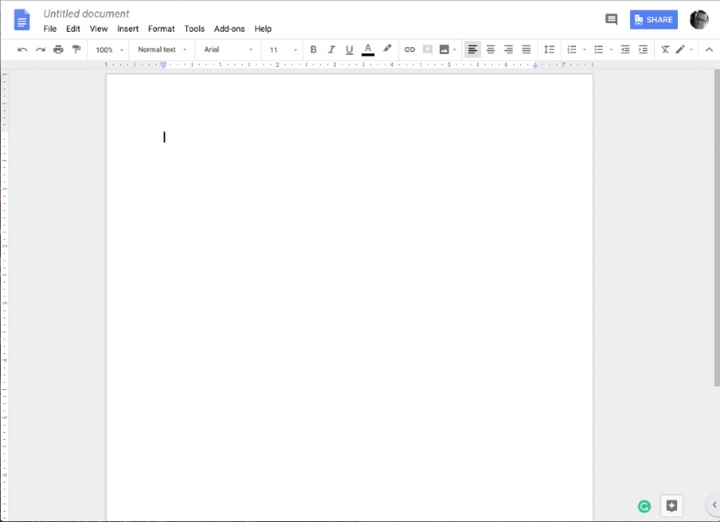Open the Arial font dropdown

(x=228, y=50)
